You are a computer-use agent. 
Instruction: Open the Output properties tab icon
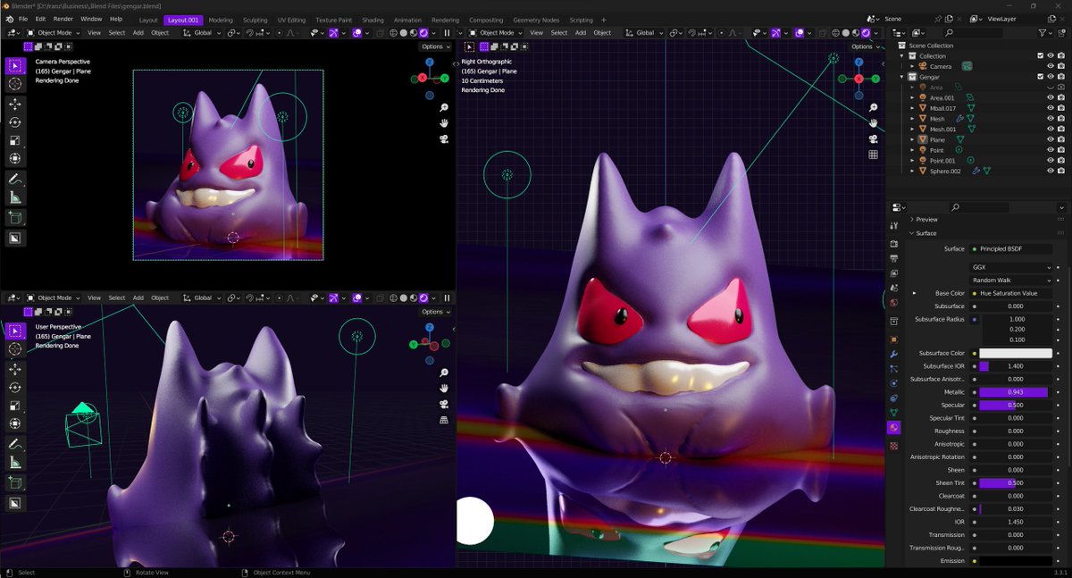tap(894, 258)
